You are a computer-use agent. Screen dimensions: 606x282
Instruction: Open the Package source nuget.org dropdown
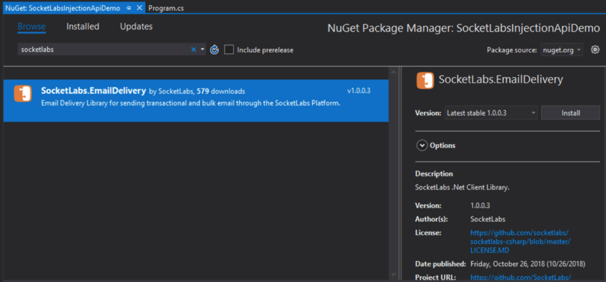[x=563, y=50]
